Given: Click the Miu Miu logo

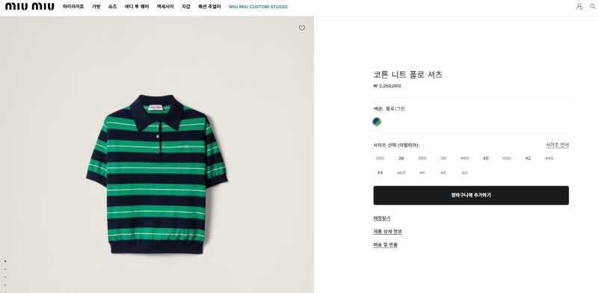Looking at the screenshot, I should tap(29, 7).
